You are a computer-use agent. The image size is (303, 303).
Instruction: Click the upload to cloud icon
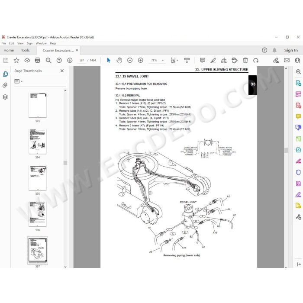(x=27, y=61)
